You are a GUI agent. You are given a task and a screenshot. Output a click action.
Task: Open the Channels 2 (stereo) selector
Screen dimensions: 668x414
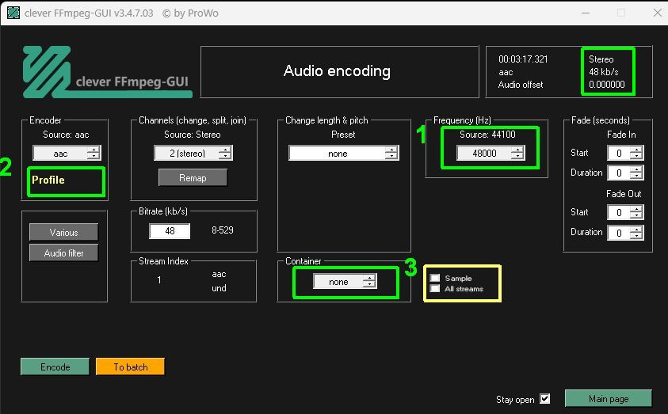click(193, 154)
